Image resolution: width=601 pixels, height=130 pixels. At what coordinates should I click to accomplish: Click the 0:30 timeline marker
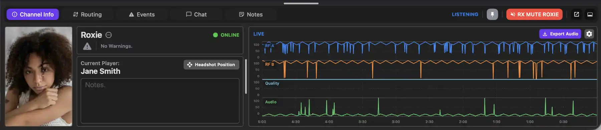563,122
